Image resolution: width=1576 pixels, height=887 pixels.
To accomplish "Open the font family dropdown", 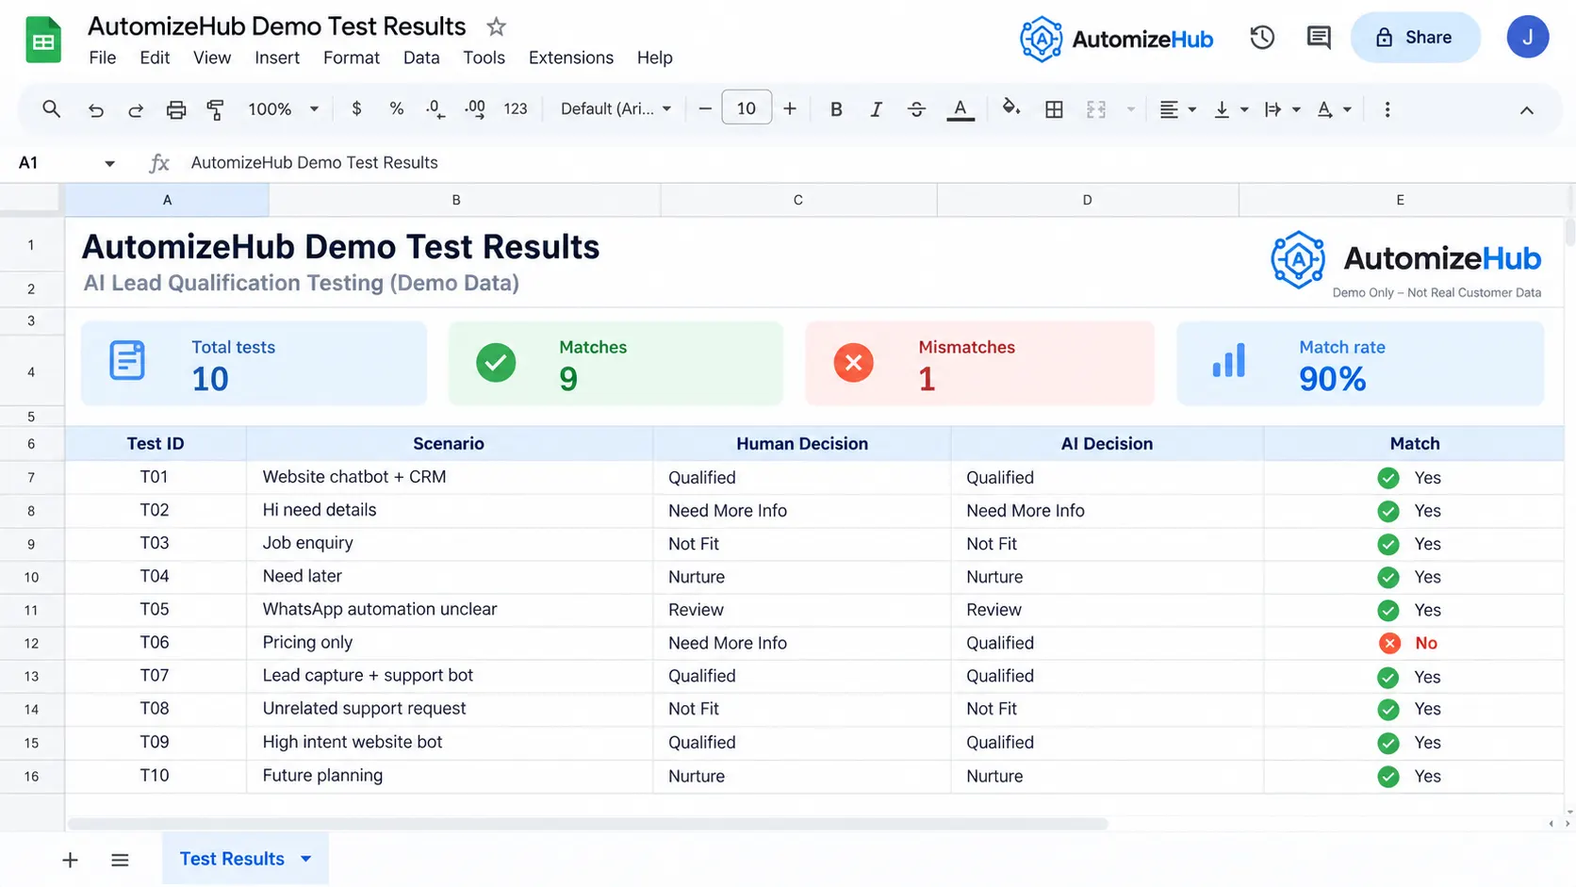I will pyautogui.click(x=616, y=109).
